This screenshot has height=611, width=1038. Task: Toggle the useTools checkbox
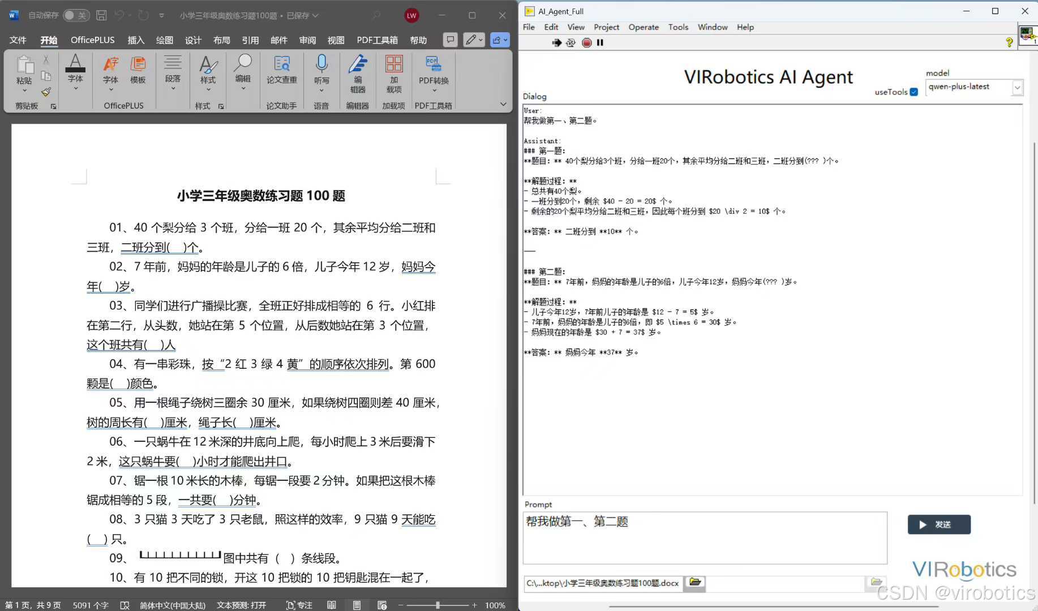(913, 92)
